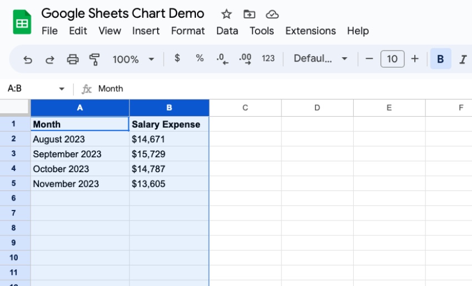
Task: Open the Data menu
Action: click(x=227, y=31)
